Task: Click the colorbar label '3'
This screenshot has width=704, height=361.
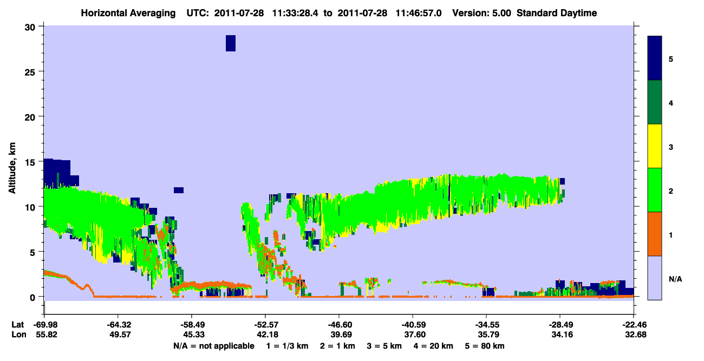Action: (x=671, y=147)
